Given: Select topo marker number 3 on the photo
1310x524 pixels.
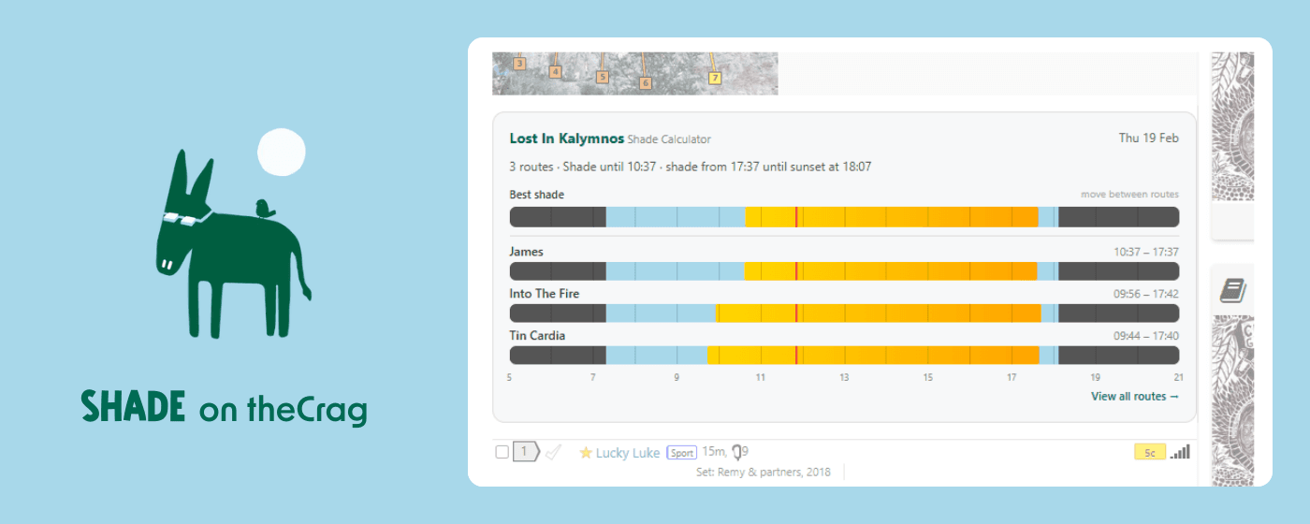Looking at the screenshot, I should pos(519,65).
